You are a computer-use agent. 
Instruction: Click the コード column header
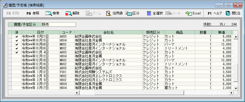[x=67, y=32]
